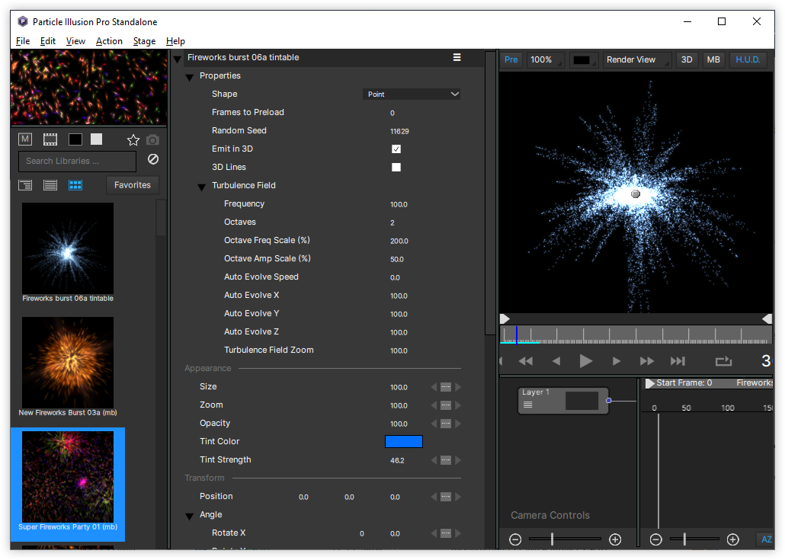The height and width of the screenshot is (560, 785).
Task: Collapse the Turbulence Field section
Action: click(201, 187)
